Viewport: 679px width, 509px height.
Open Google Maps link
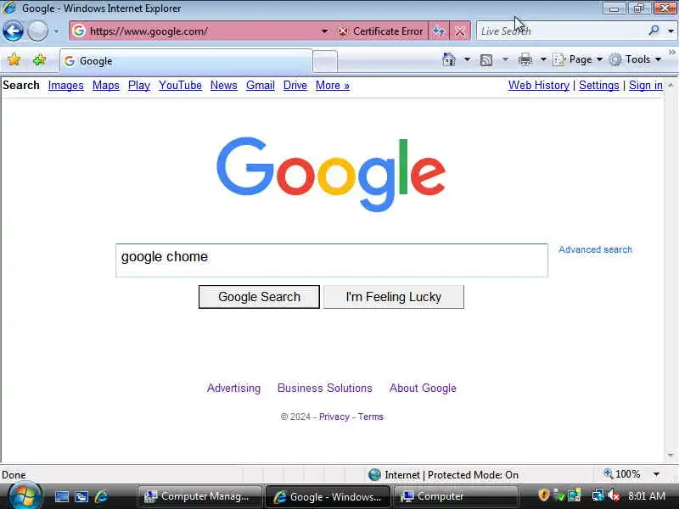click(x=105, y=86)
